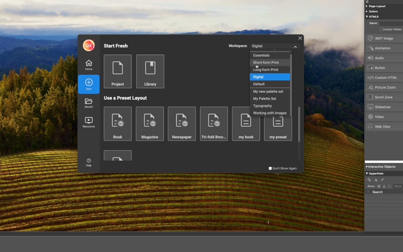Enable the Initially Hidden checkbox

click(381, 30)
